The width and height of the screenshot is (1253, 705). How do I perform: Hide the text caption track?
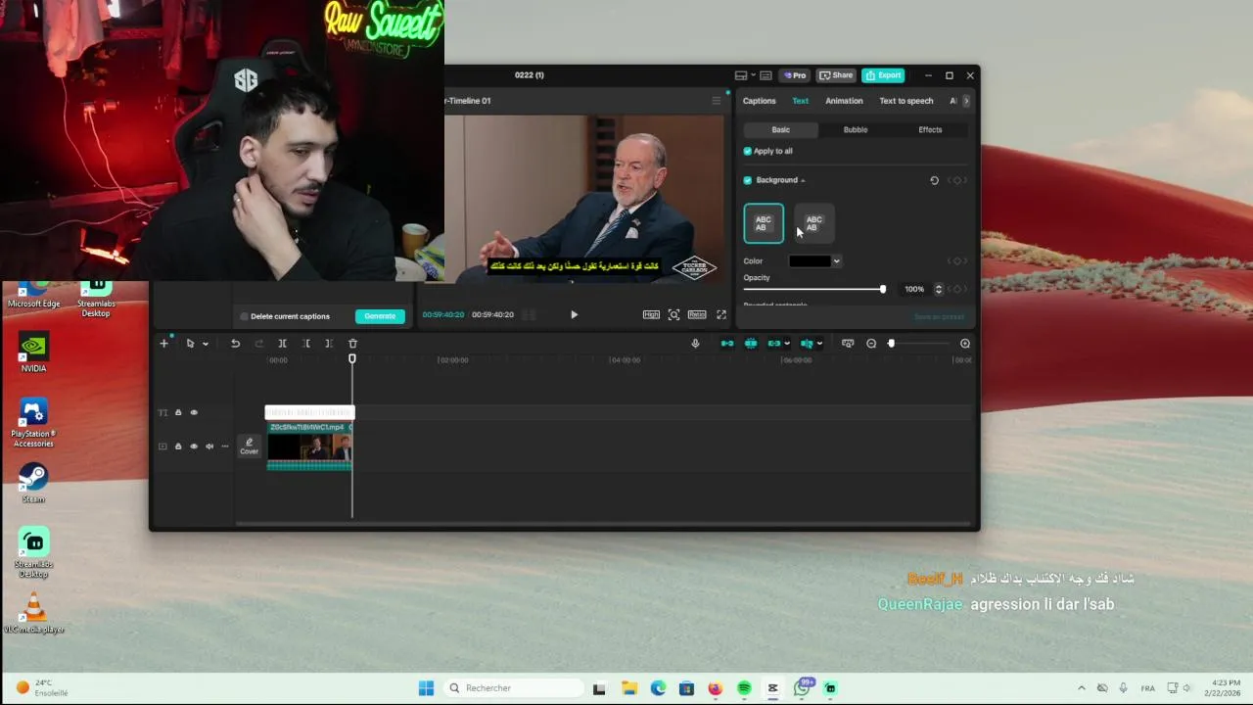[194, 412]
